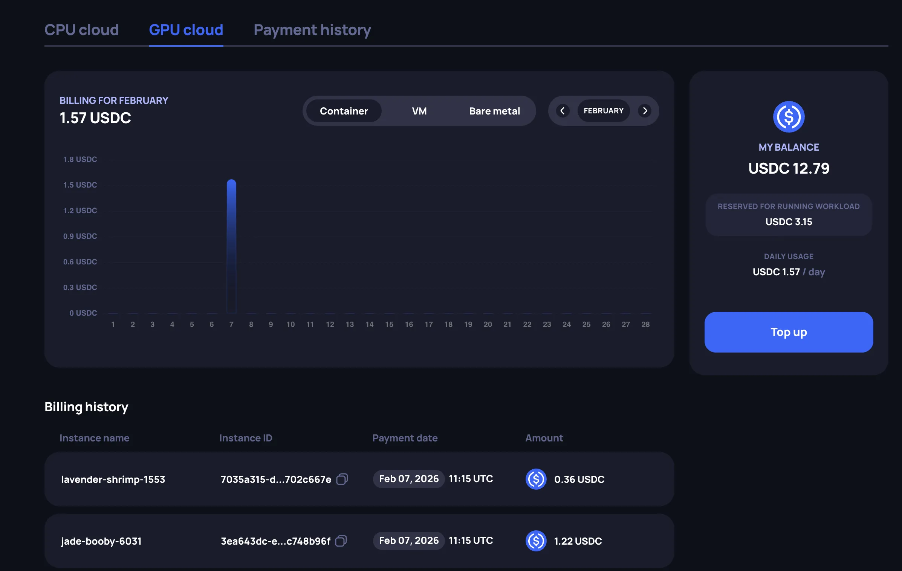The height and width of the screenshot is (571, 902).
Task: Open the Payment history tab
Action: tap(312, 30)
